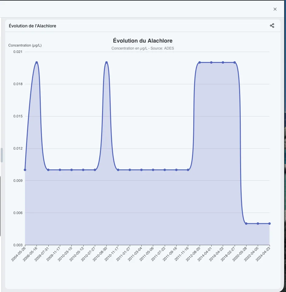
Task: Select the peak data point at 2006-05-16
Action: [x=37, y=62]
